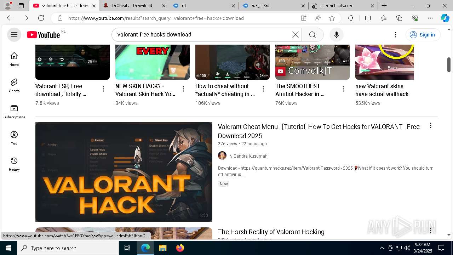Open Firefox from taskbar
This screenshot has height=255, width=453.
coord(180,248)
